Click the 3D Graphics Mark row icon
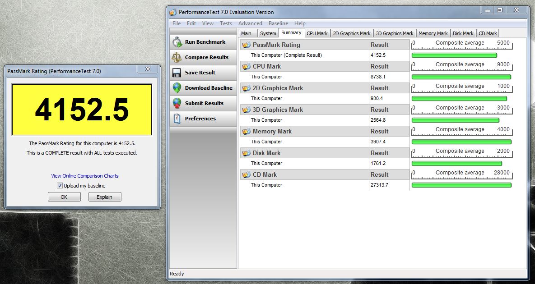The image size is (535, 284). coord(246,110)
